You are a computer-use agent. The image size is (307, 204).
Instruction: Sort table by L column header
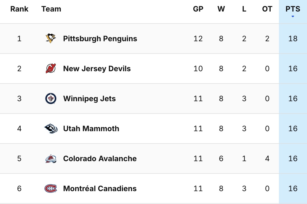pos(244,9)
